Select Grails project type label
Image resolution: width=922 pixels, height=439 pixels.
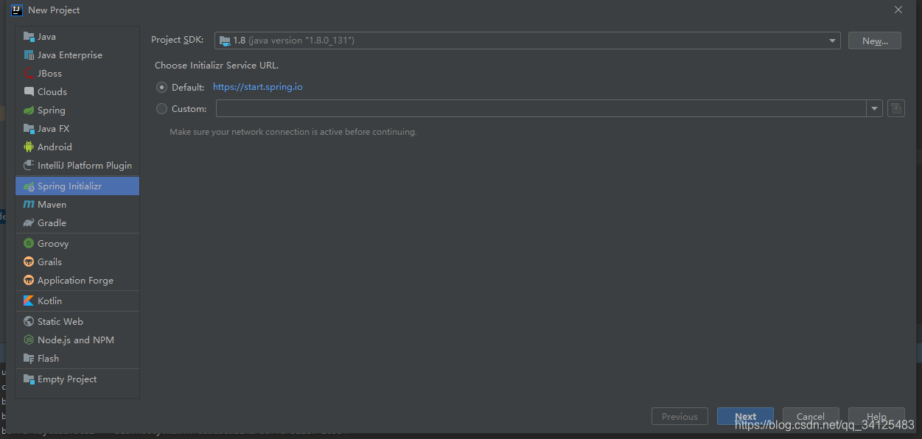(50, 262)
